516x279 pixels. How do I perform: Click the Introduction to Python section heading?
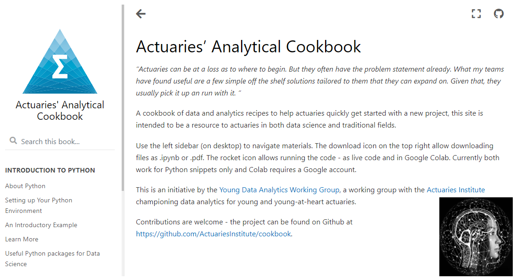tap(50, 170)
